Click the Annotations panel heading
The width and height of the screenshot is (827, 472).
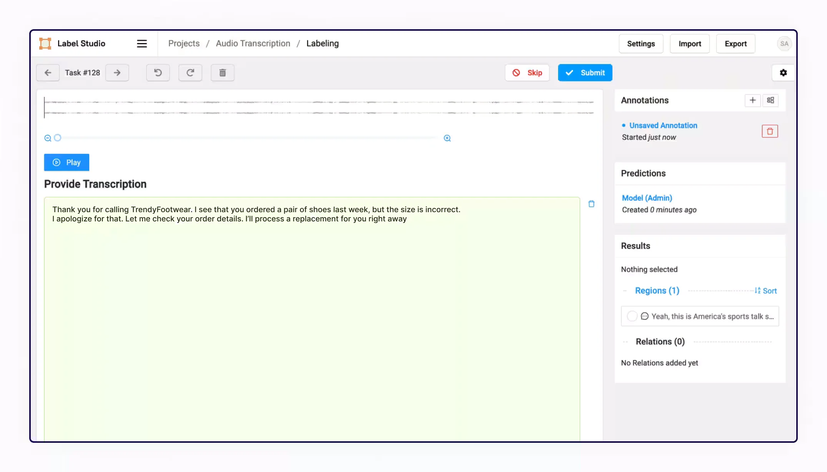point(645,100)
